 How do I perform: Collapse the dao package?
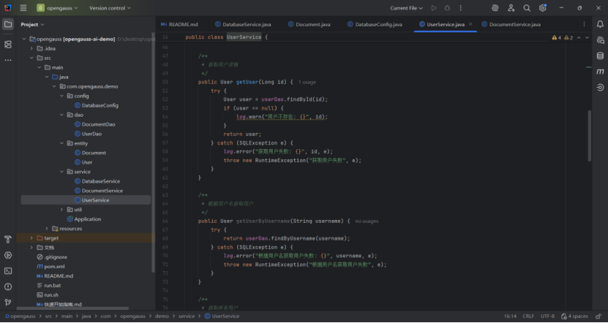(61, 115)
